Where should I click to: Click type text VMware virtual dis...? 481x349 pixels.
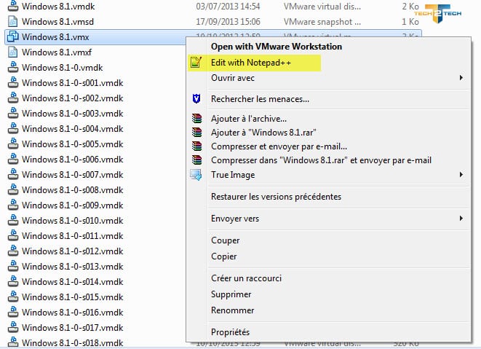point(322,7)
